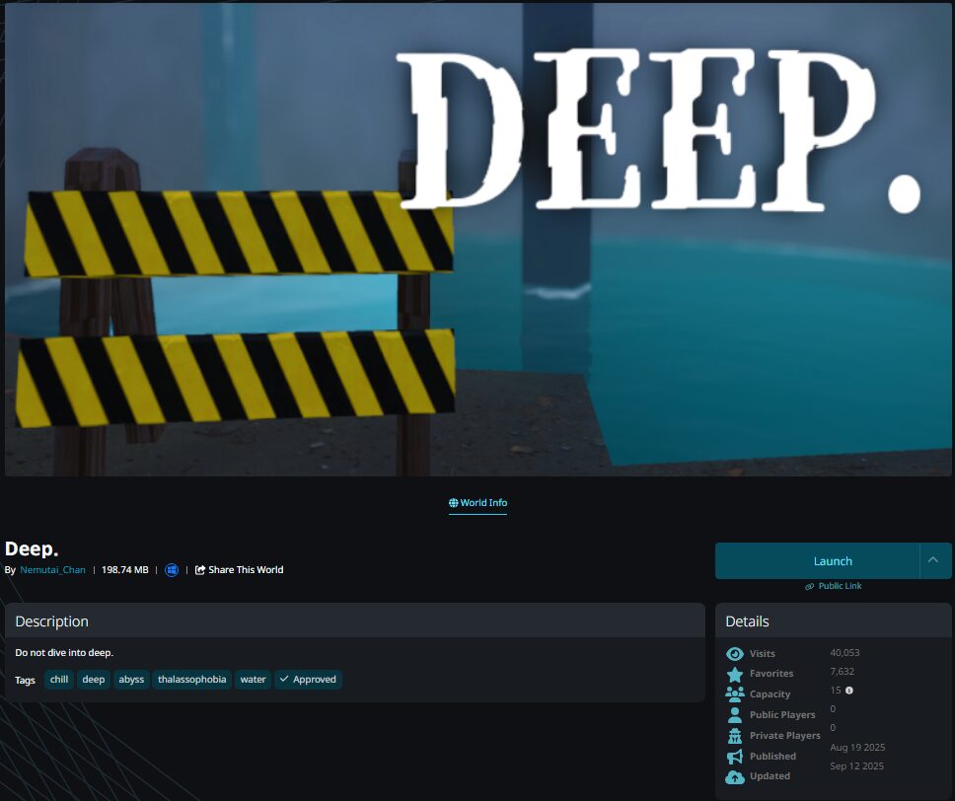Click the Updated cloud upload icon
Image resolution: width=955 pixels, height=801 pixels.
pos(735,777)
